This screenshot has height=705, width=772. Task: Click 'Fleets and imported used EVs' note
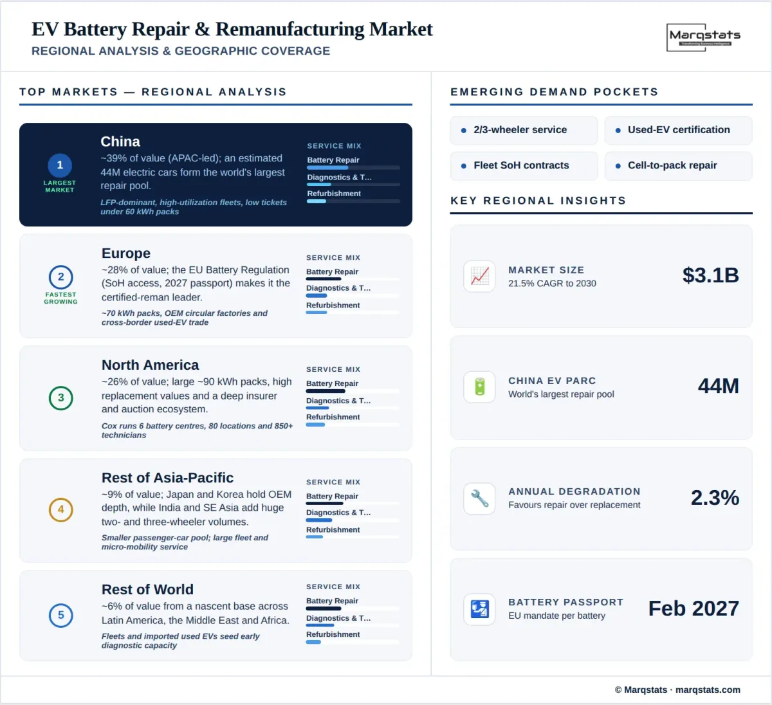[x=181, y=641]
